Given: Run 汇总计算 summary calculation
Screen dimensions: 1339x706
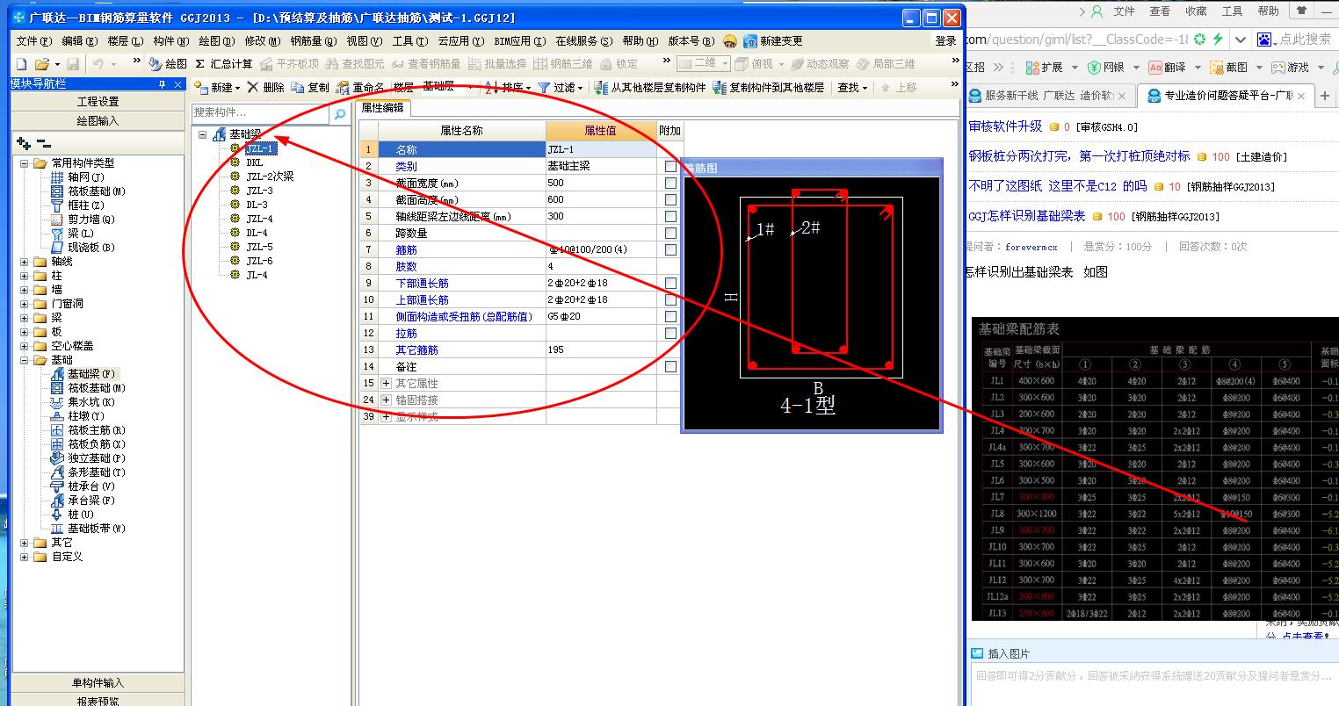Looking at the screenshot, I should 223,64.
